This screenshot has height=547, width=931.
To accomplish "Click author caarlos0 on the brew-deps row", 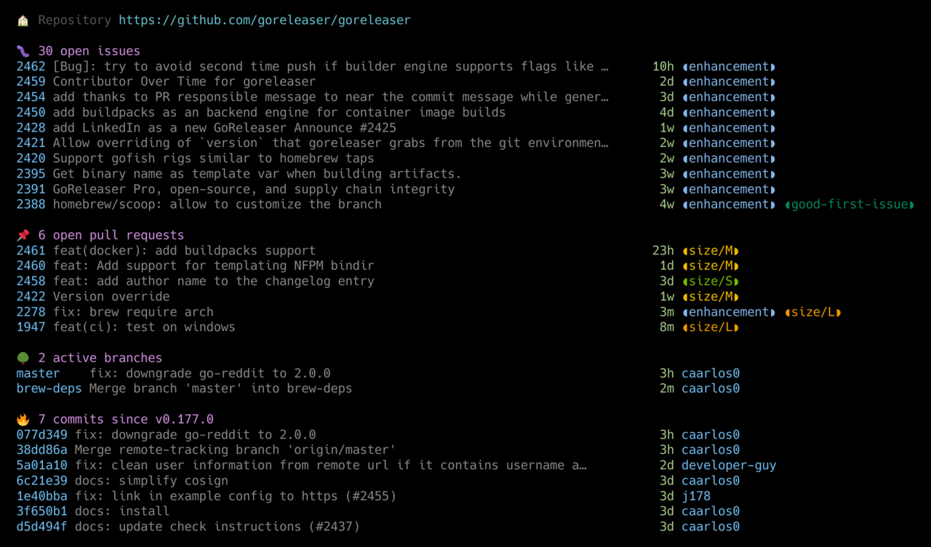I will pyautogui.click(x=711, y=388).
